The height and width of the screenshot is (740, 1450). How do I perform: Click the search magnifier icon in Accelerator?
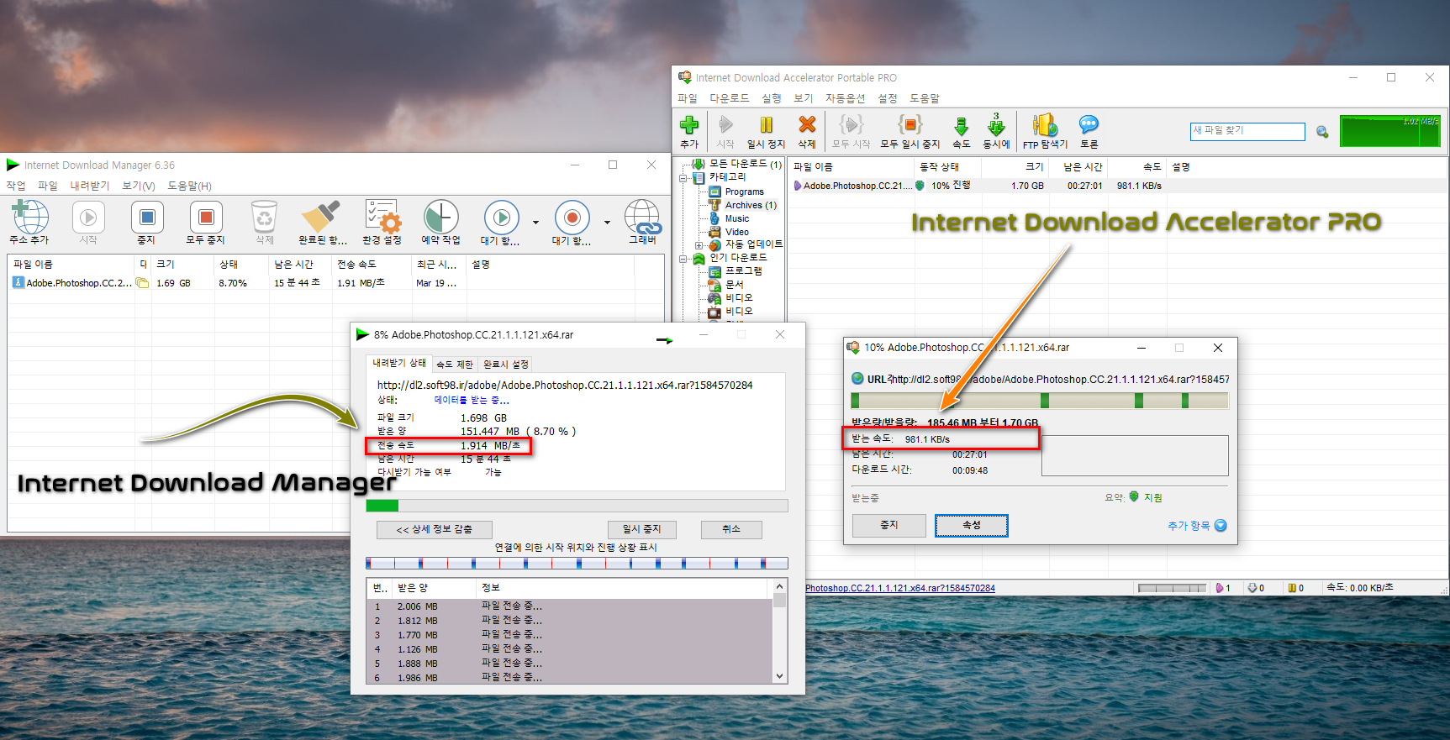[x=1322, y=132]
